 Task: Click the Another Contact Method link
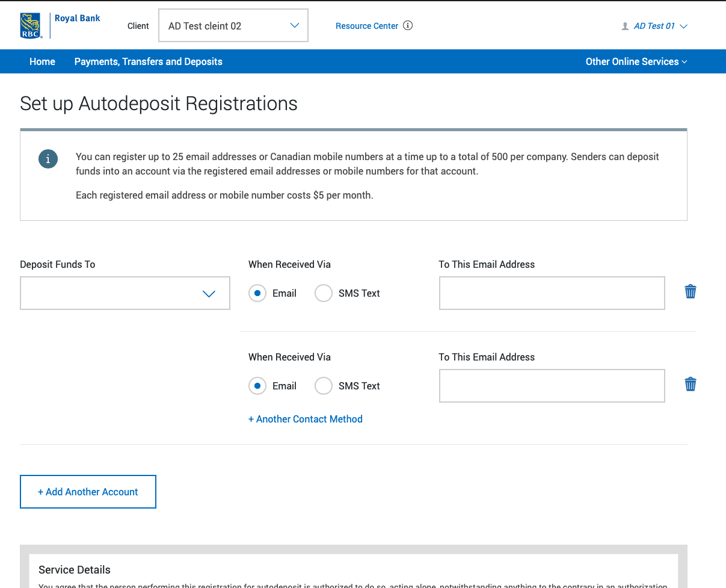pos(306,419)
